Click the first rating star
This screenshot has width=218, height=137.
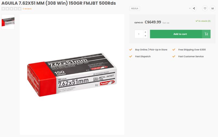(x=3, y=9)
